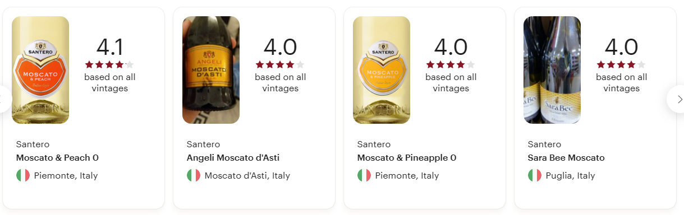Click the Italian flag next to Puglia, Italy
The image size is (684, 215).
pyautogui.click(x=535, y=175)
